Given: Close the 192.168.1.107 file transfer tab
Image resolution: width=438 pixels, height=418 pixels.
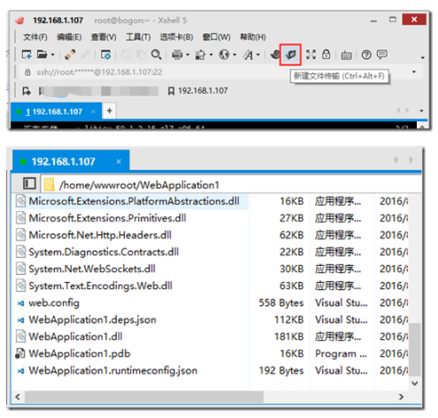Looking at the screenshot, I should point(119,162).
